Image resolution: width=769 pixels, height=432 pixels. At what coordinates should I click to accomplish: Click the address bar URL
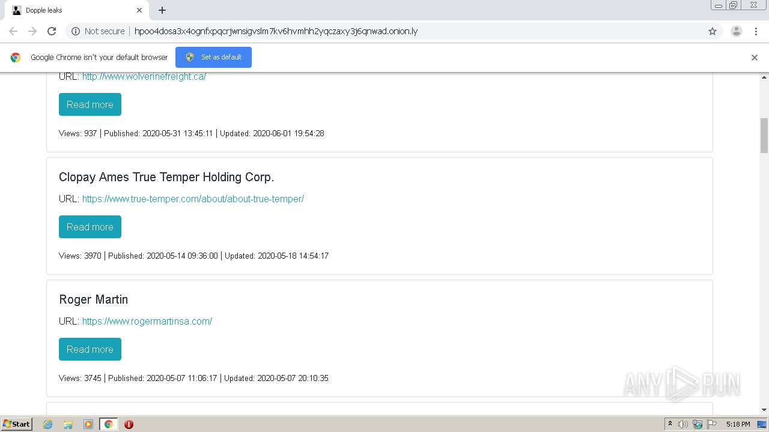tap(276, 31)
